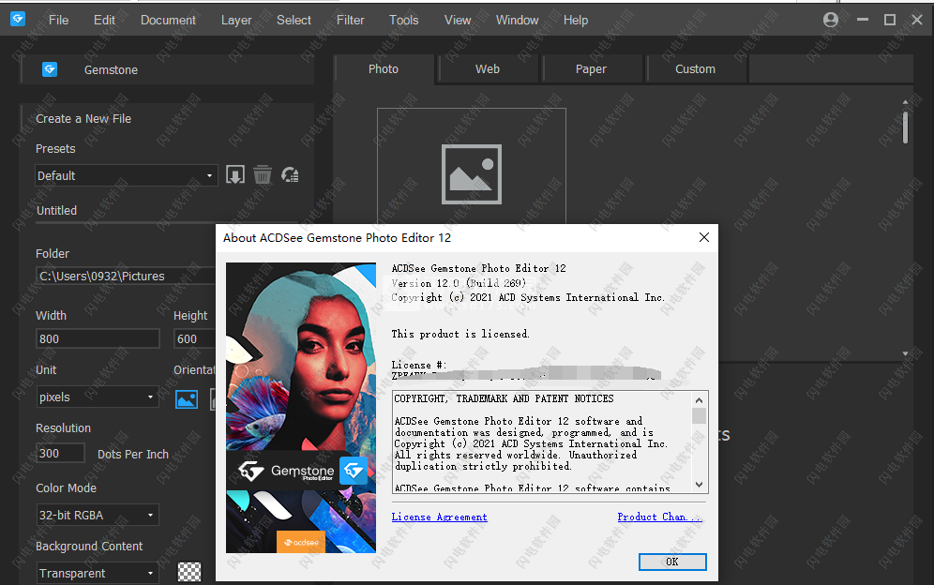Open the View menu
934x585 pixels.
[x=458, y=21]
